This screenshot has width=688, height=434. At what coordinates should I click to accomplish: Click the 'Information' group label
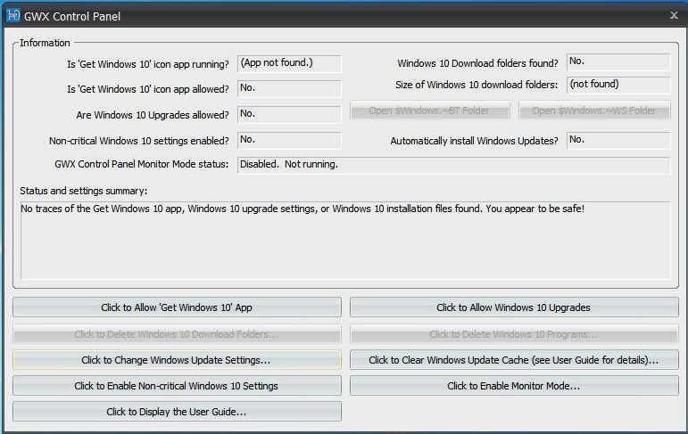point(45,43)
